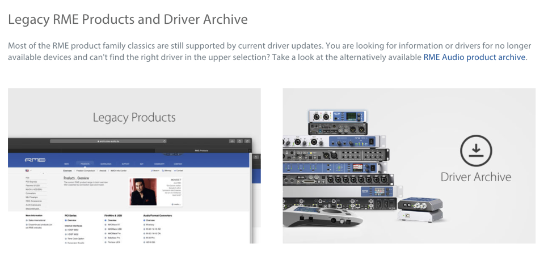Select the COMPANY tab in the preview screenshot
The height and width of the screenshot is (257, 548).
pyautogui.click(x=178, y=164)
